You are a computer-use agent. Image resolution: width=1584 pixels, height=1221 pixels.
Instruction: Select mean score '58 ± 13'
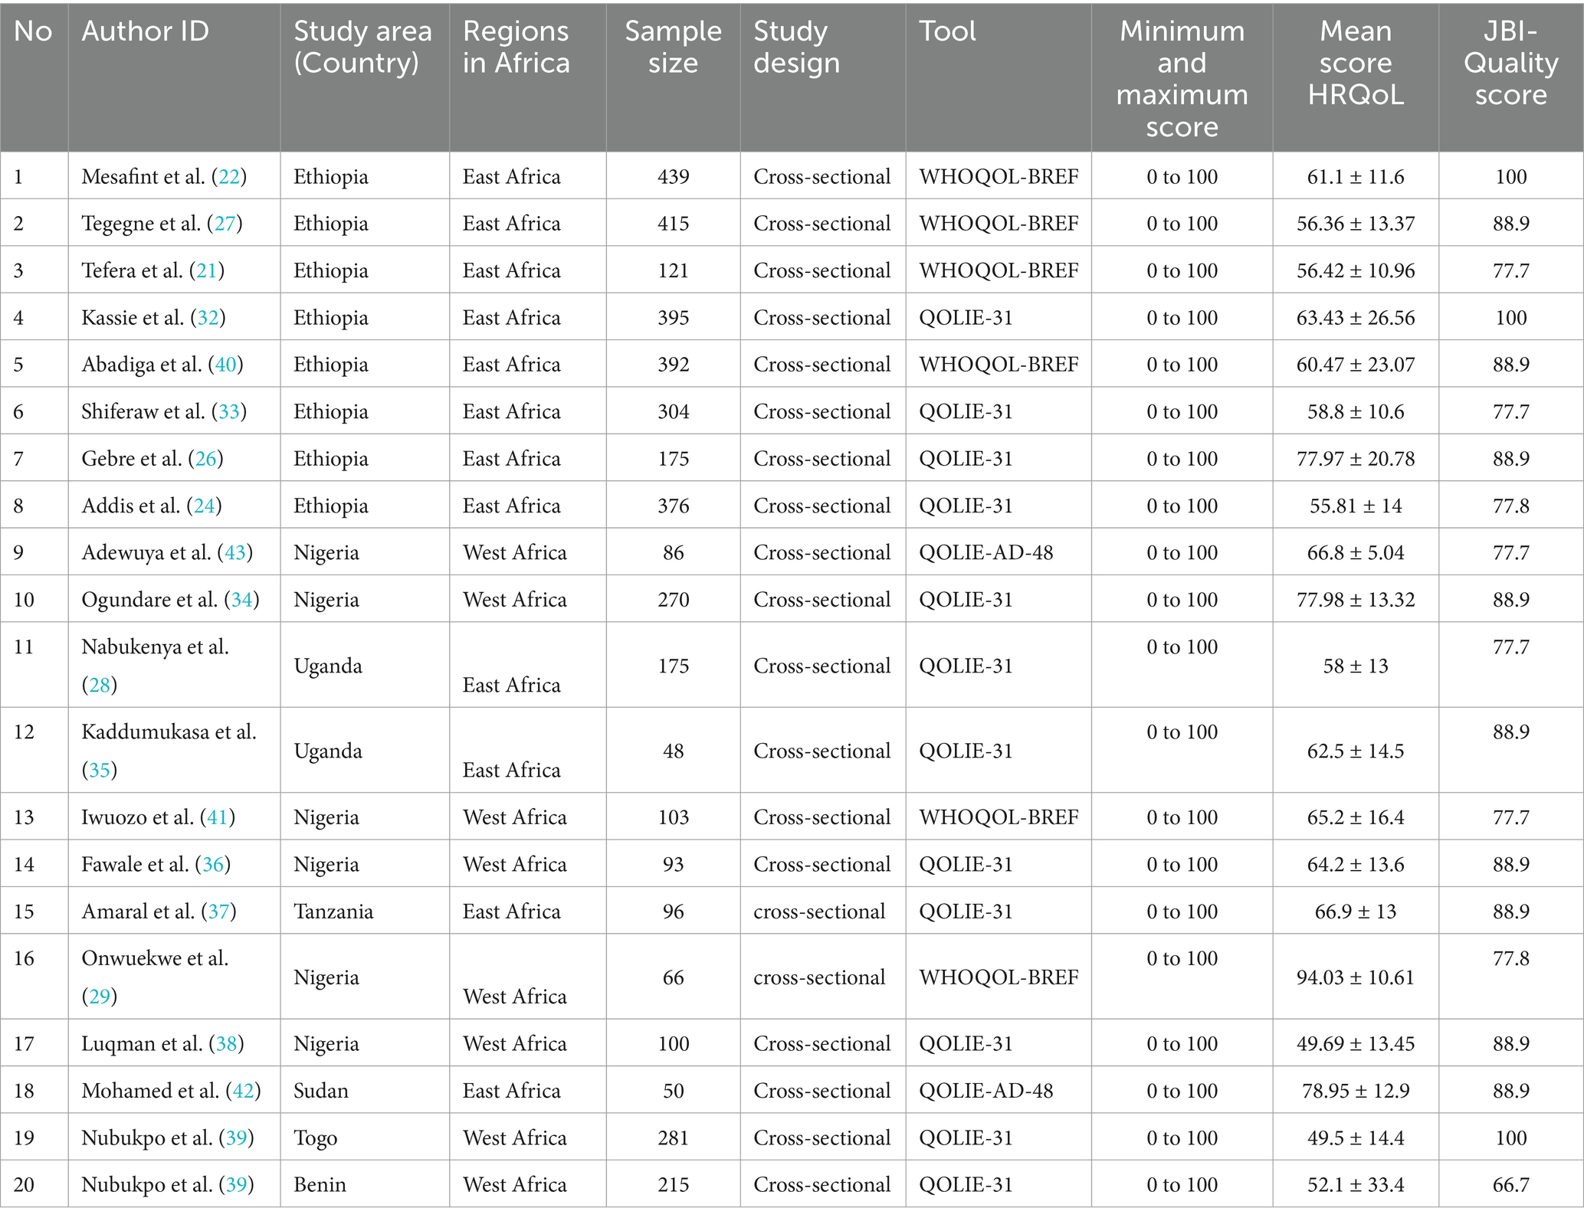click(1356, 666)
